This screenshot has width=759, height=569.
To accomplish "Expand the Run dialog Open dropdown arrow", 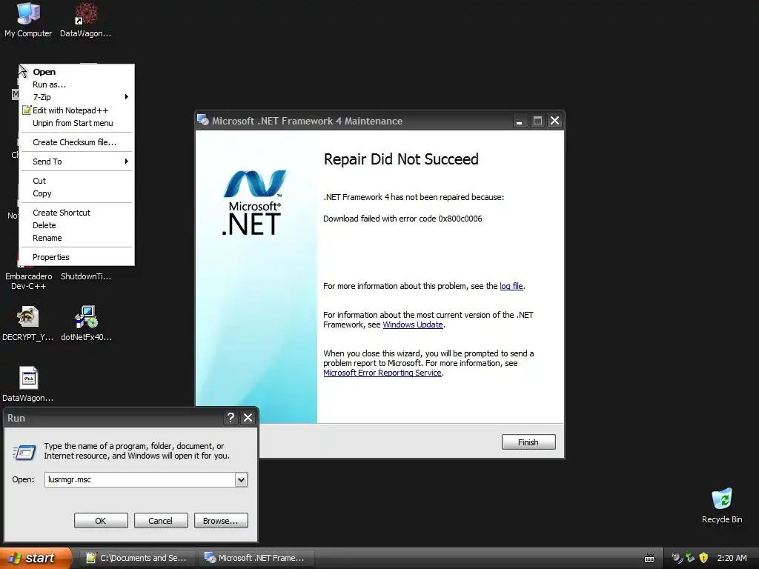I will pos(241,479).
